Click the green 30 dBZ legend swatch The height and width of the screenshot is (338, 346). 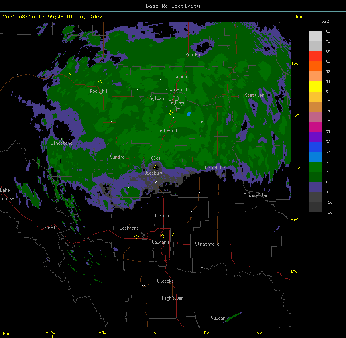315,167
